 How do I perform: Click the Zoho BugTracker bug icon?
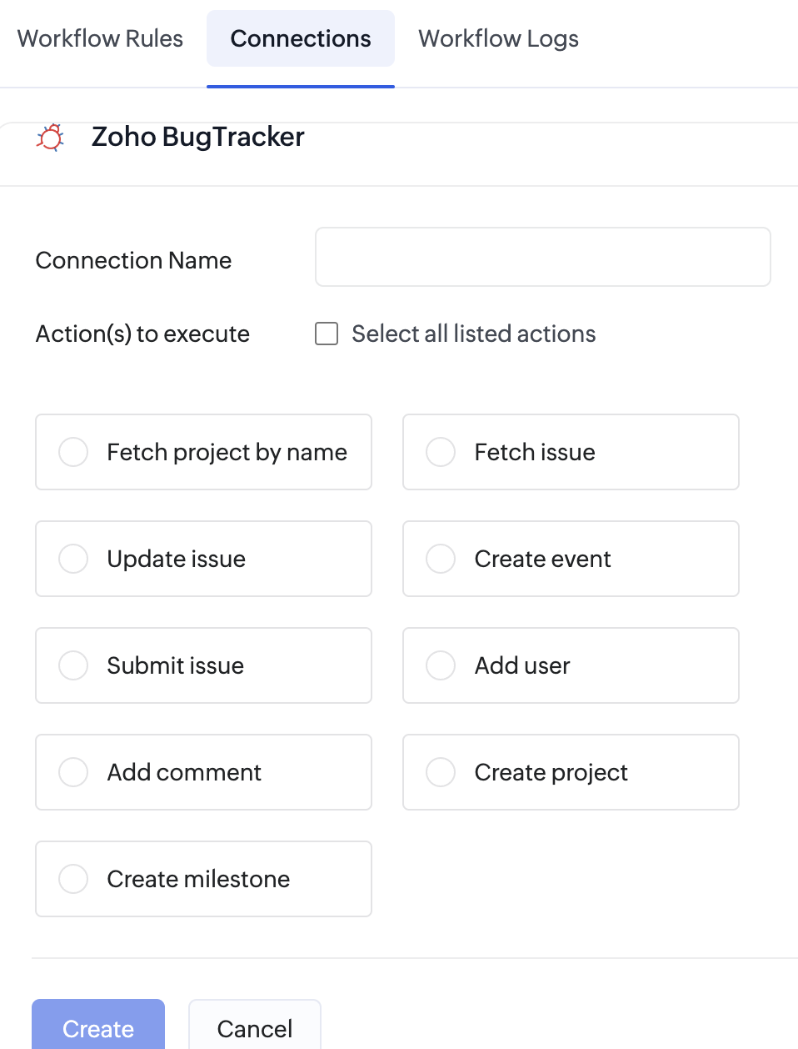[x=50, y=137]
